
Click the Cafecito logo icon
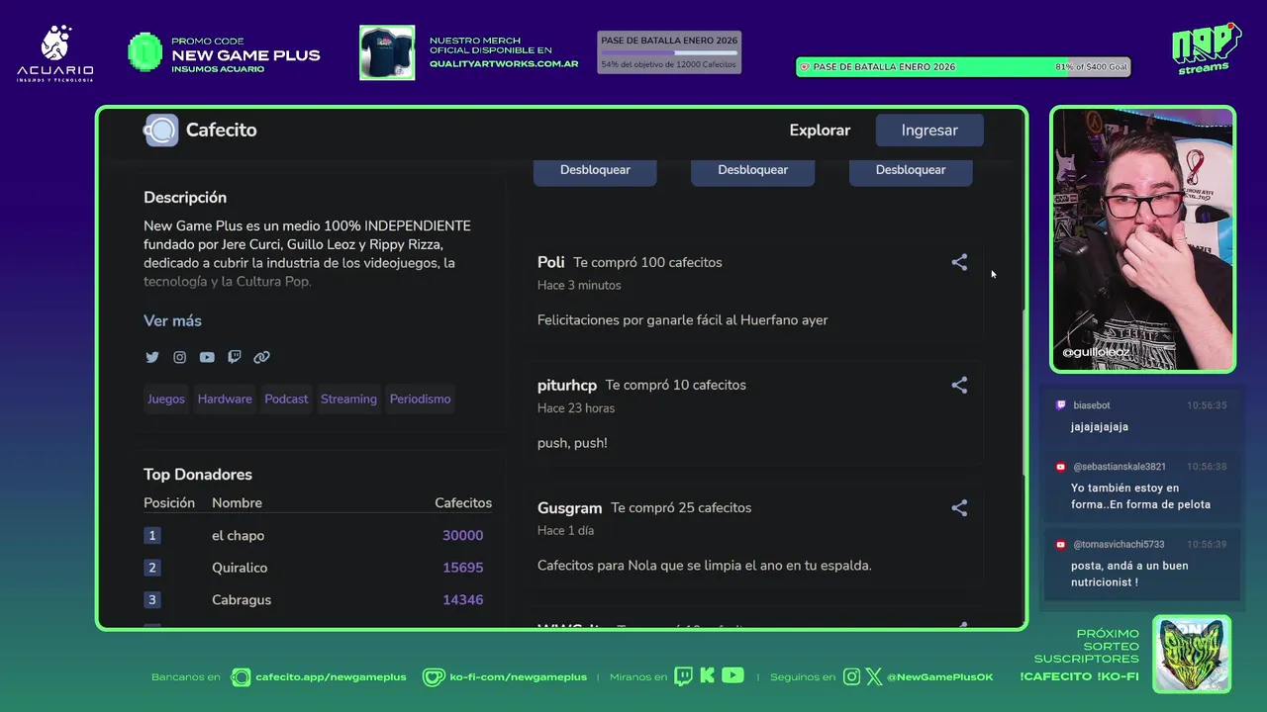[x=161, y=131]
